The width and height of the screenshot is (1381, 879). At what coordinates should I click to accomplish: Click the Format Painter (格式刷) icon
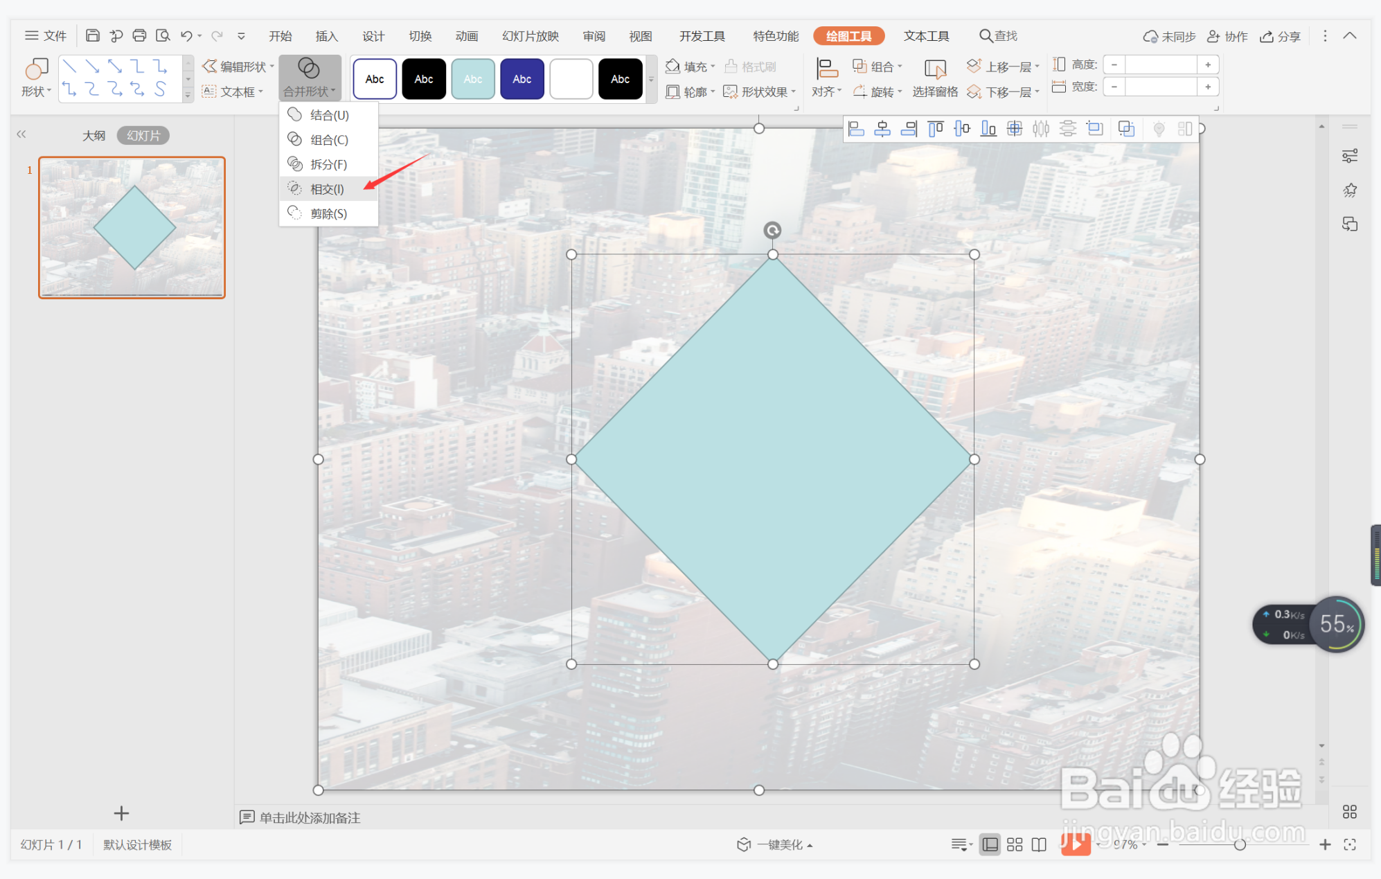(751, 66)
